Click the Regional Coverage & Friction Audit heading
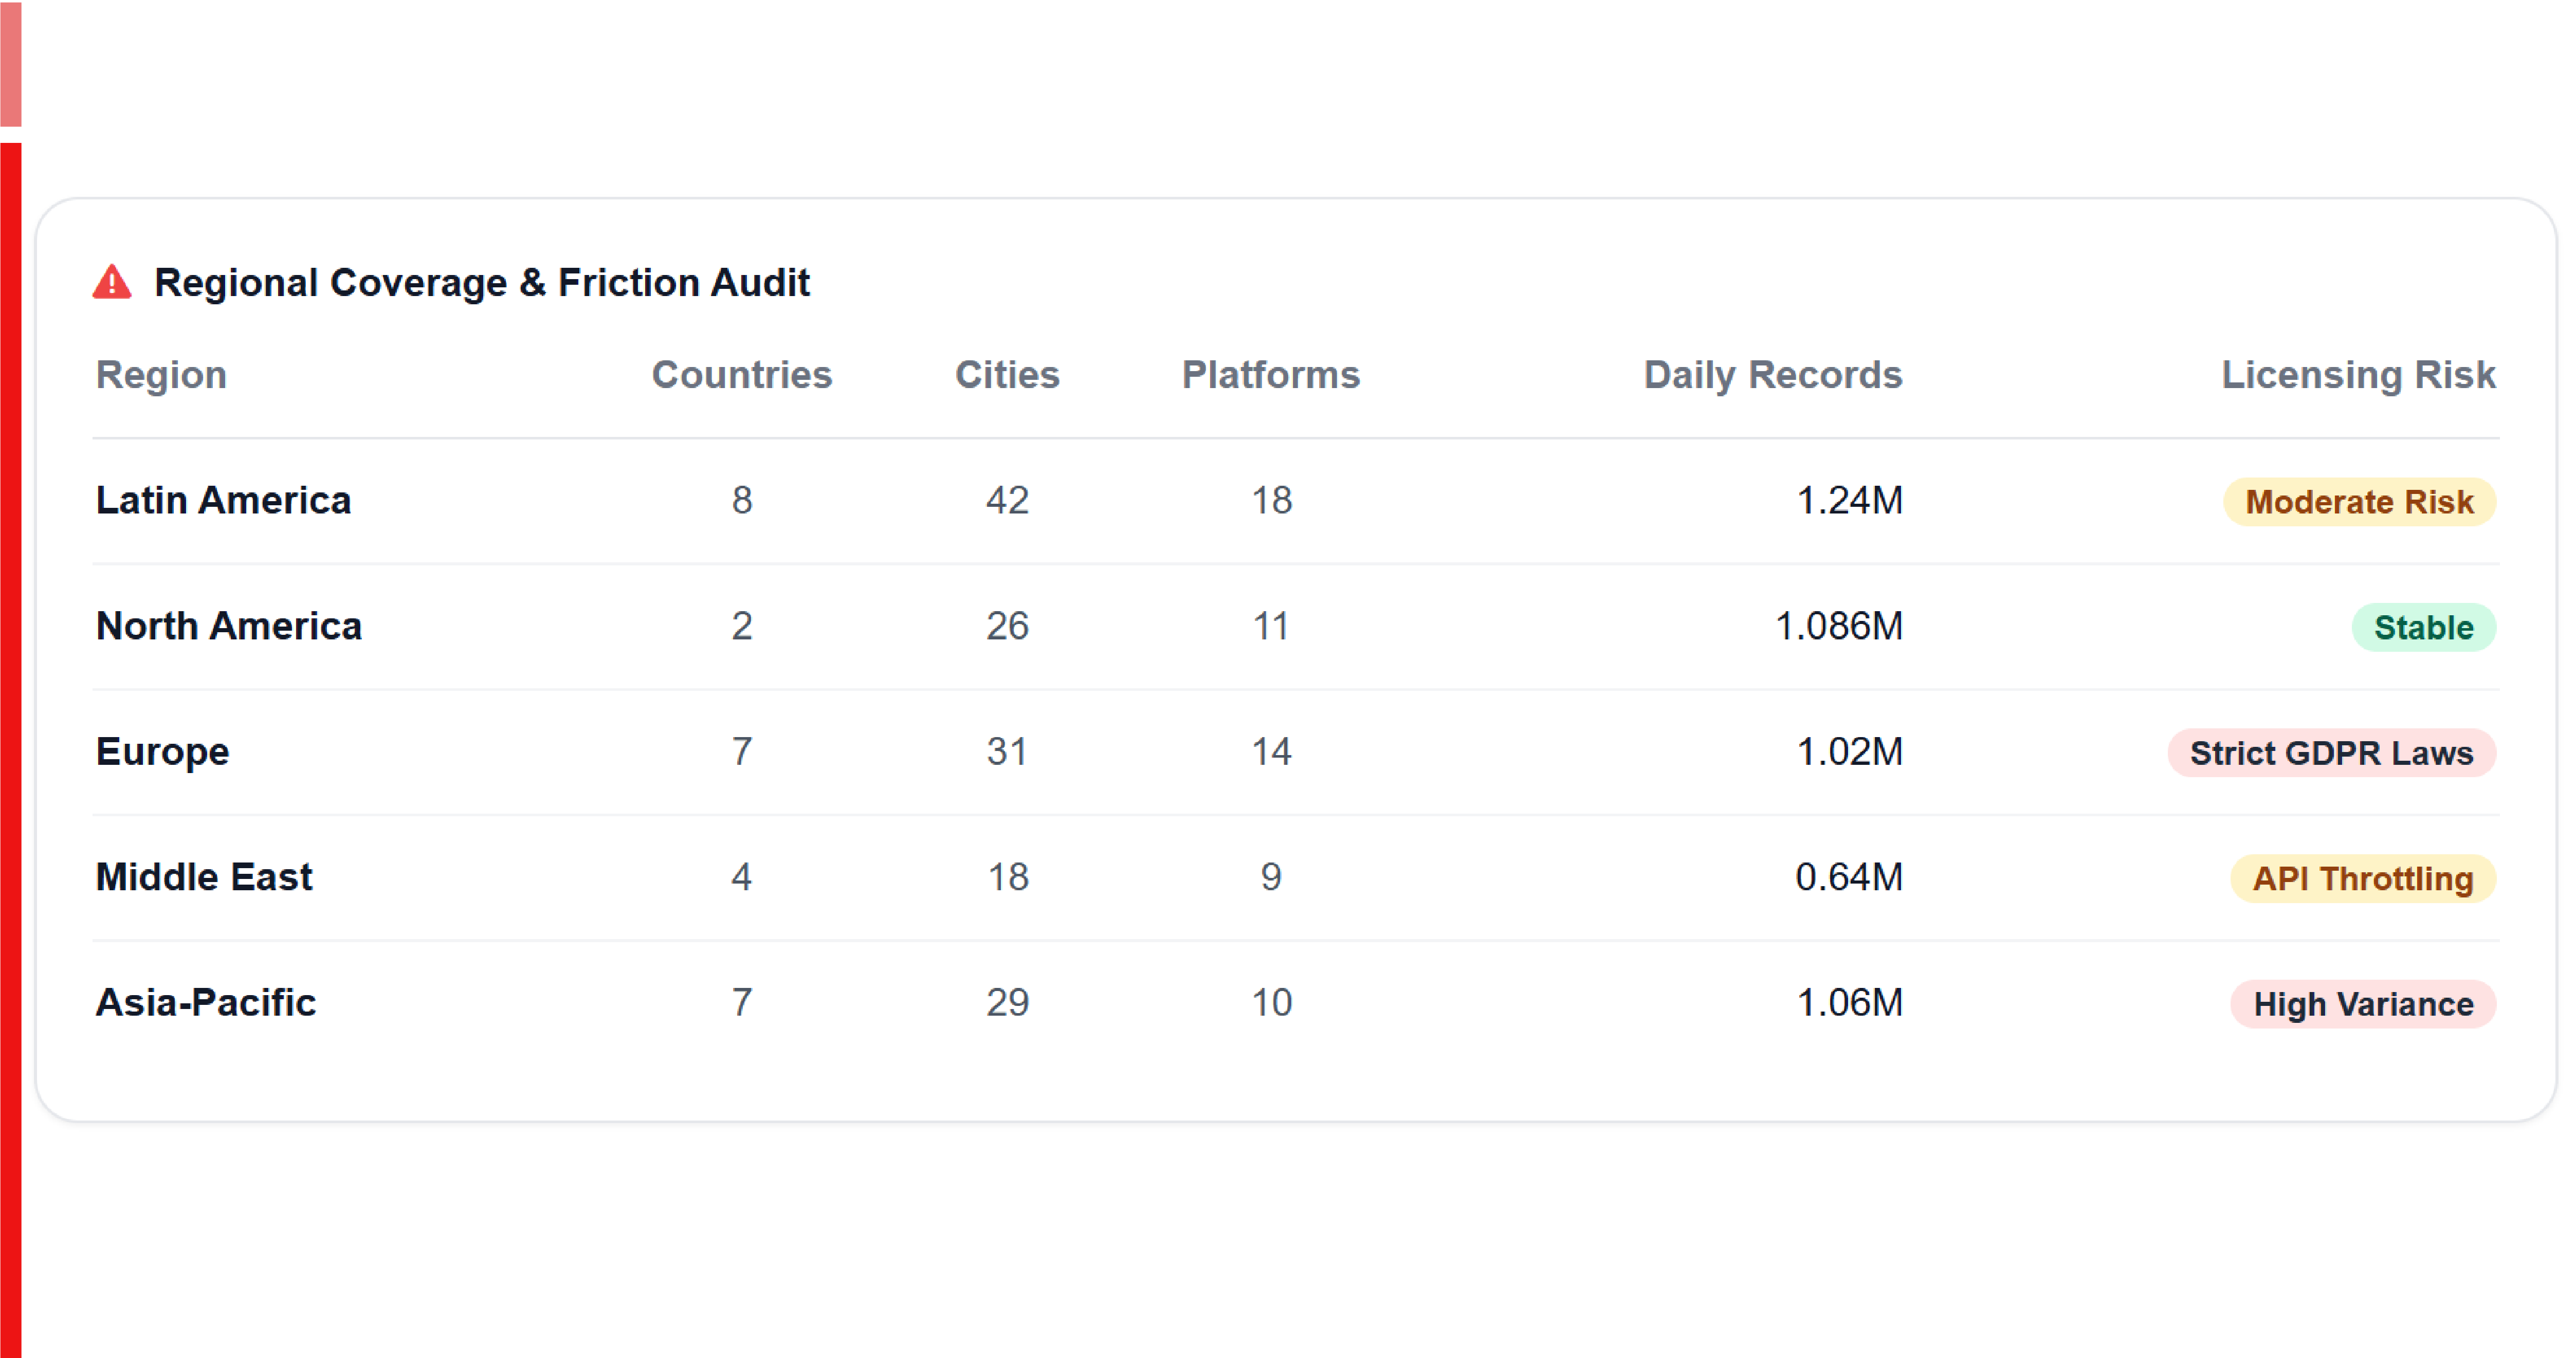 click(481, 282)
